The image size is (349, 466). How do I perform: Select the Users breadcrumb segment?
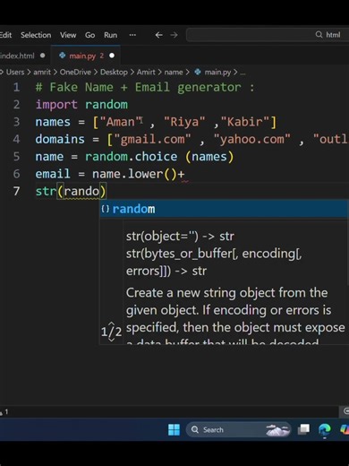tap(15, 72)
